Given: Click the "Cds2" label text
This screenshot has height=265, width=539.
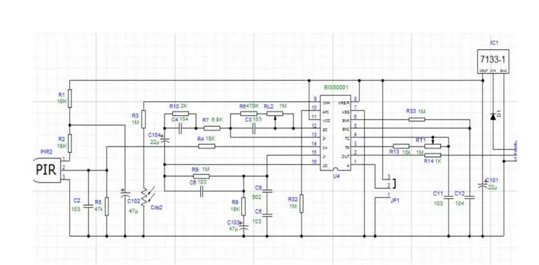Looking at the screenshot, I should 156,207.
